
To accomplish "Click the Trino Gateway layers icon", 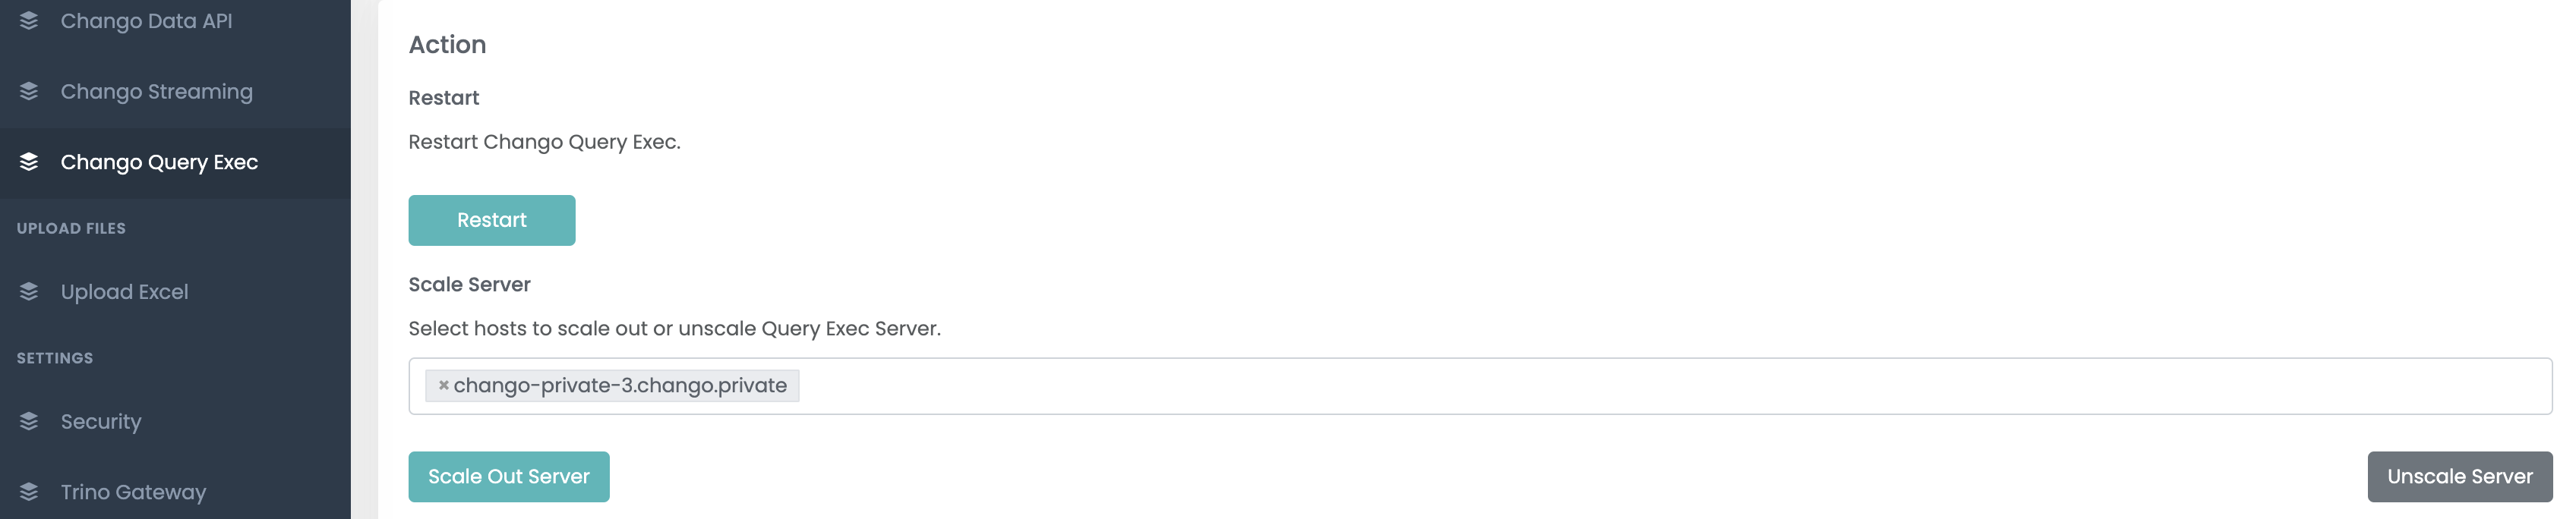I will click(x=29, y=492).
